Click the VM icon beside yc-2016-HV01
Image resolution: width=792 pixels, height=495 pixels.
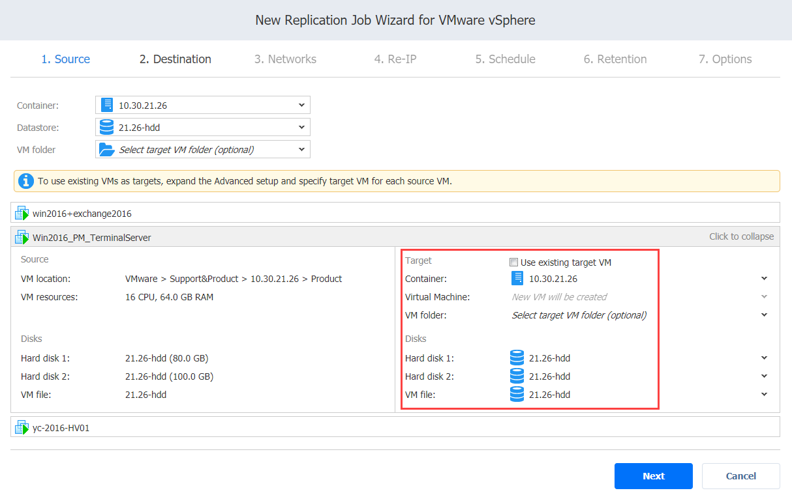(x=22, y=427)
